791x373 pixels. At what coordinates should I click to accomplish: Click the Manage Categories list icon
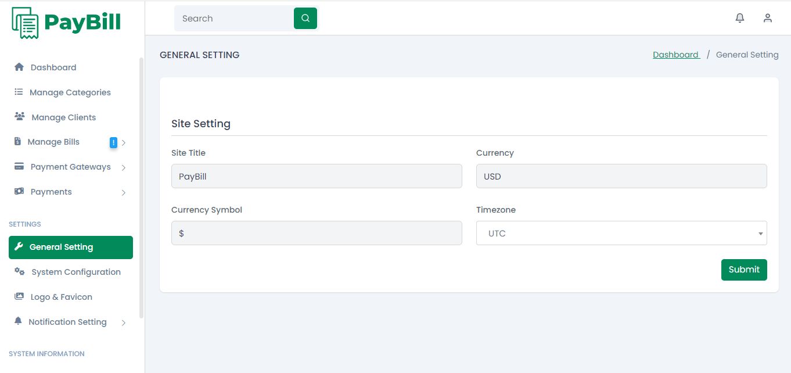click(x=19, y=92)
